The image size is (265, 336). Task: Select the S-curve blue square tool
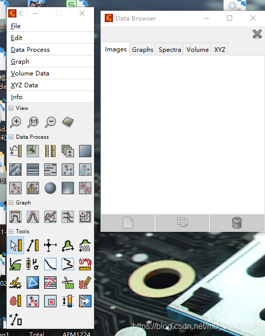click(x=68, y=264)
